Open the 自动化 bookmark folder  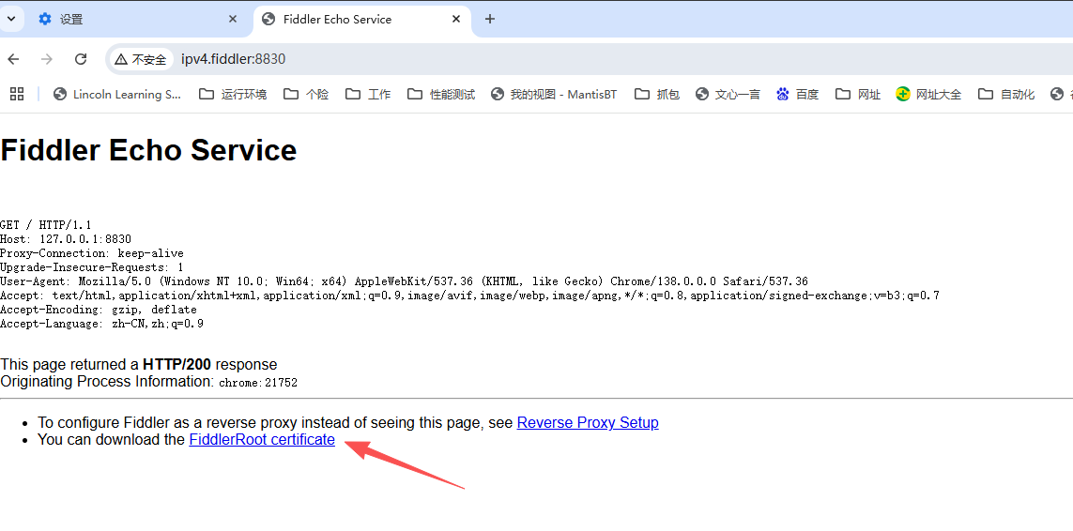pyautogui.click(x=1006, y=95)
